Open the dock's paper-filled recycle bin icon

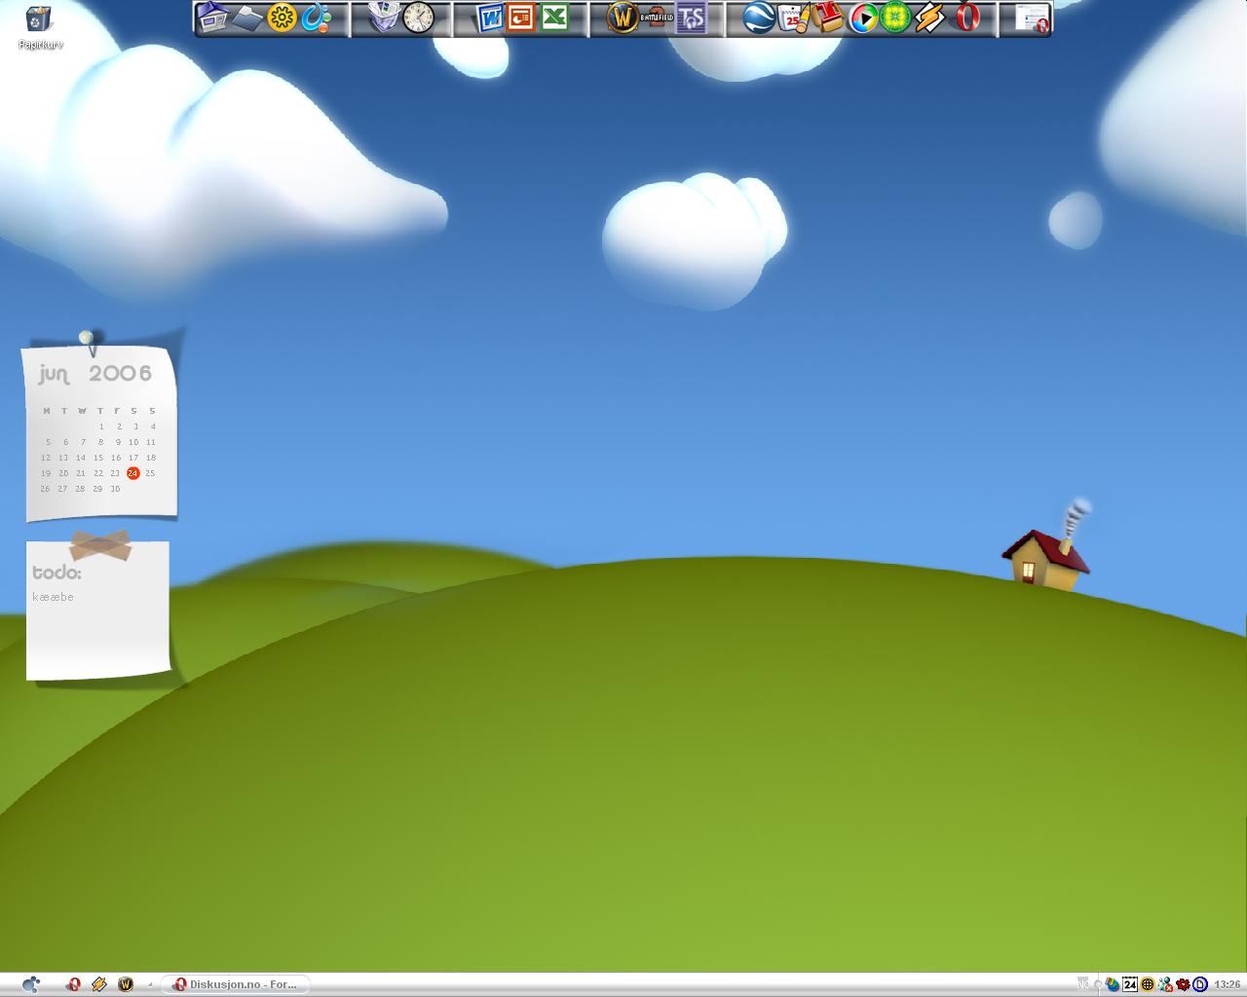[384, 18]
